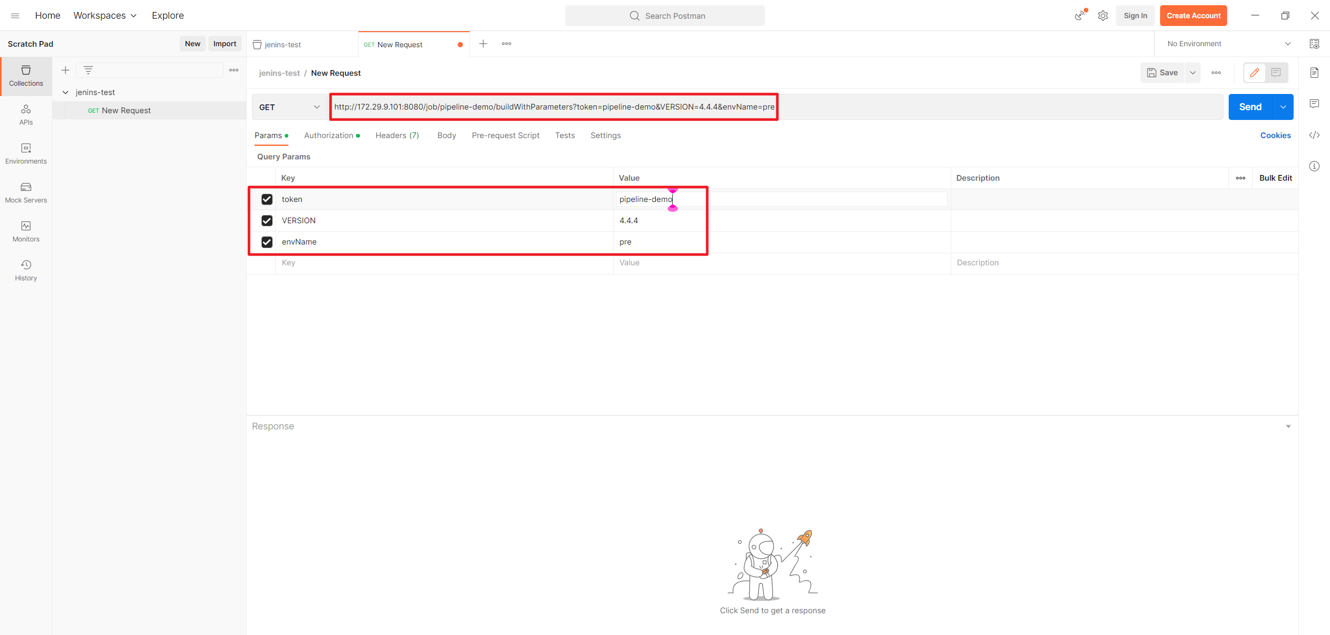Image resolution: width=1330 pixels, height=635 pixels.
Task: Click the VERSION value 4.4.4 cell
Action: coord(782,221)
